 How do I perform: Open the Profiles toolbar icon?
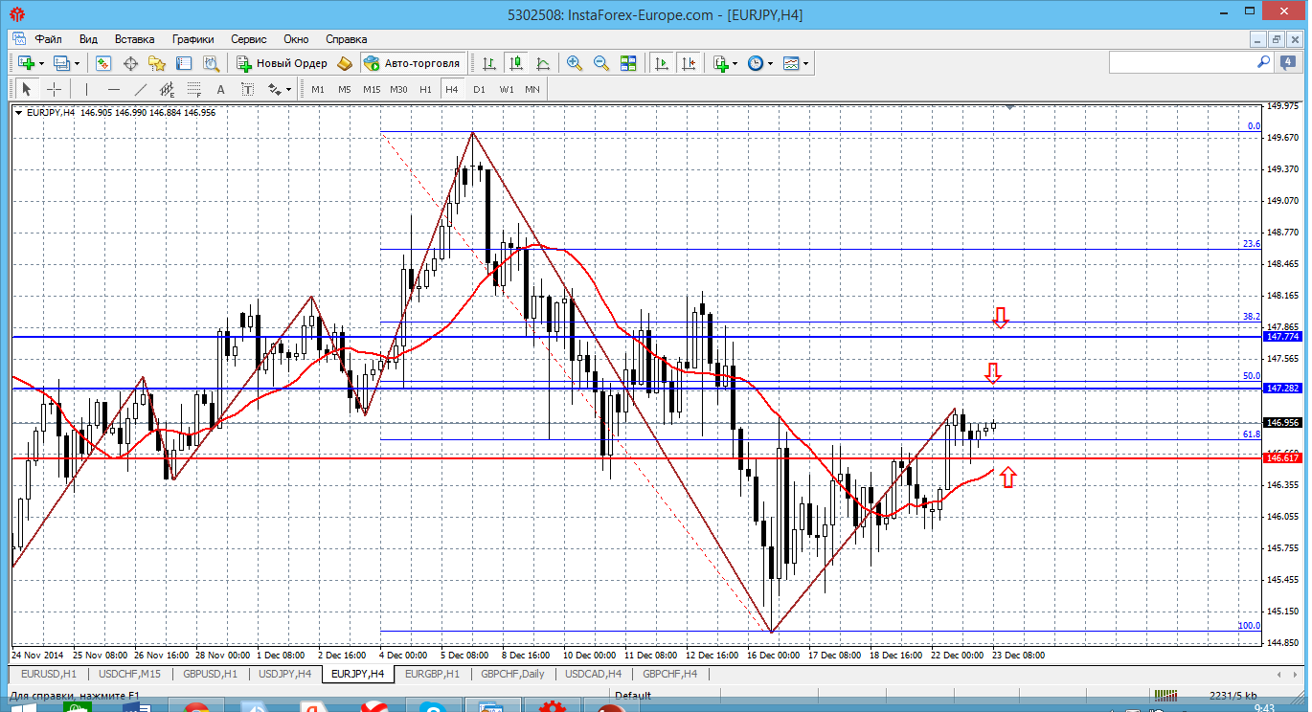(x=62, y=63)
